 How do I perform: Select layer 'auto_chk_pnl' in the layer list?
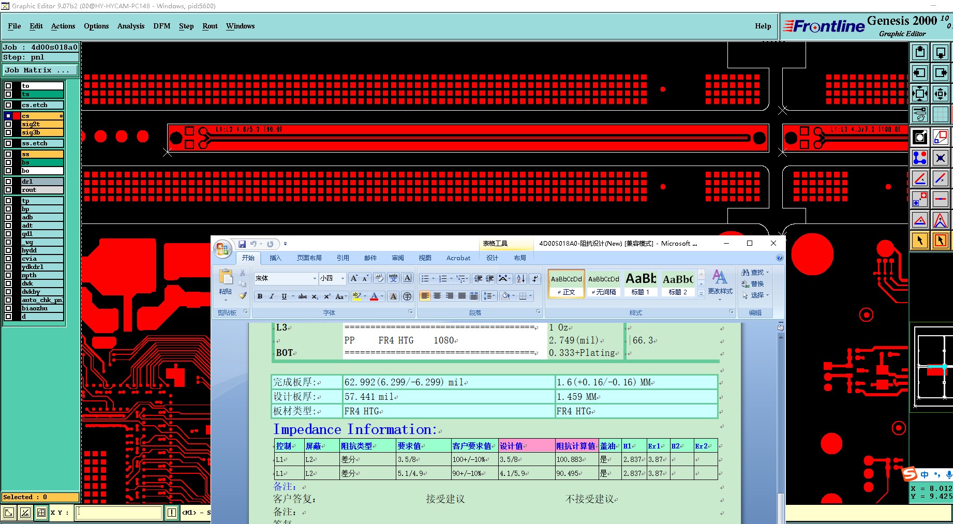click(x=42, y=300)
